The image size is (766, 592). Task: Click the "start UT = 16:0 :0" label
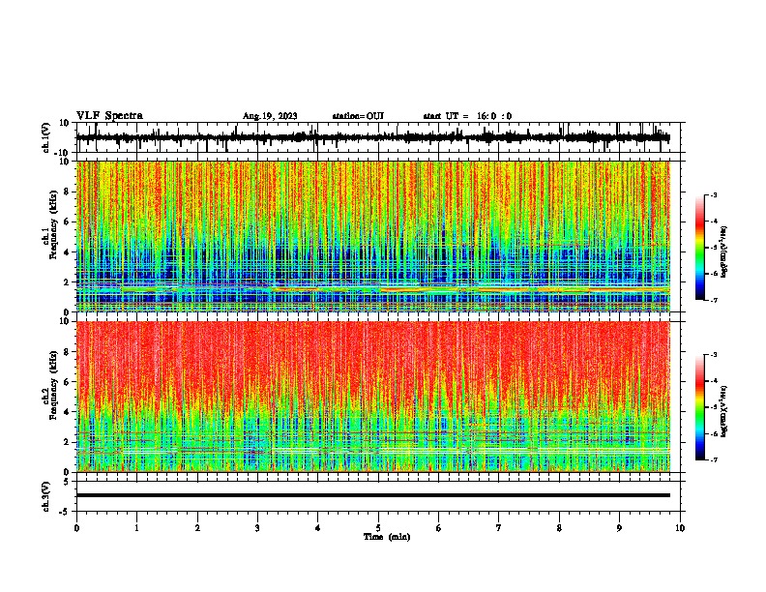tap(467, 116)
